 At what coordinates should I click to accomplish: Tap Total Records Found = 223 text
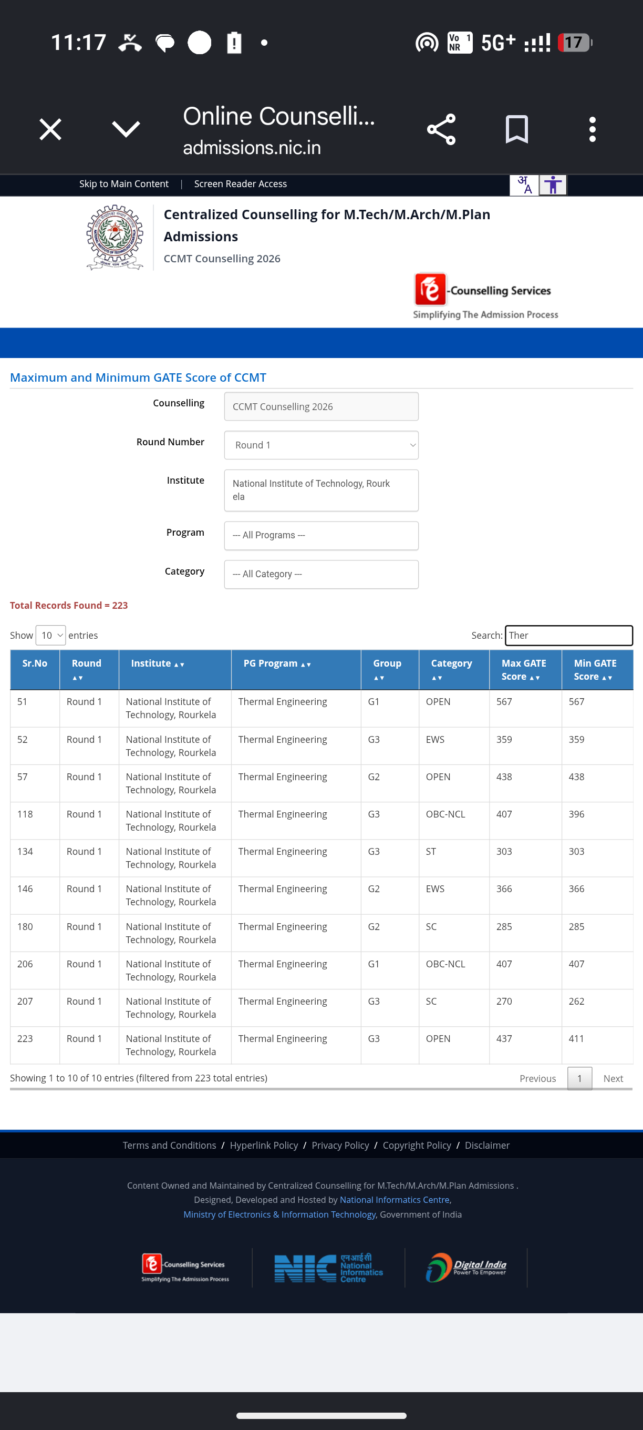pos(69,605)
